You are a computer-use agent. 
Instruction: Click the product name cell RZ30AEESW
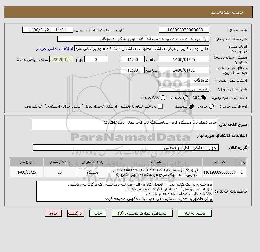(x=156, y=172)
